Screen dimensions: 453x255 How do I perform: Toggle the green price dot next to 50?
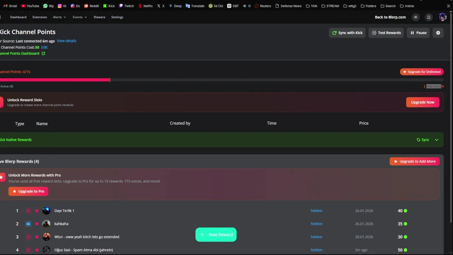(406, 250)
